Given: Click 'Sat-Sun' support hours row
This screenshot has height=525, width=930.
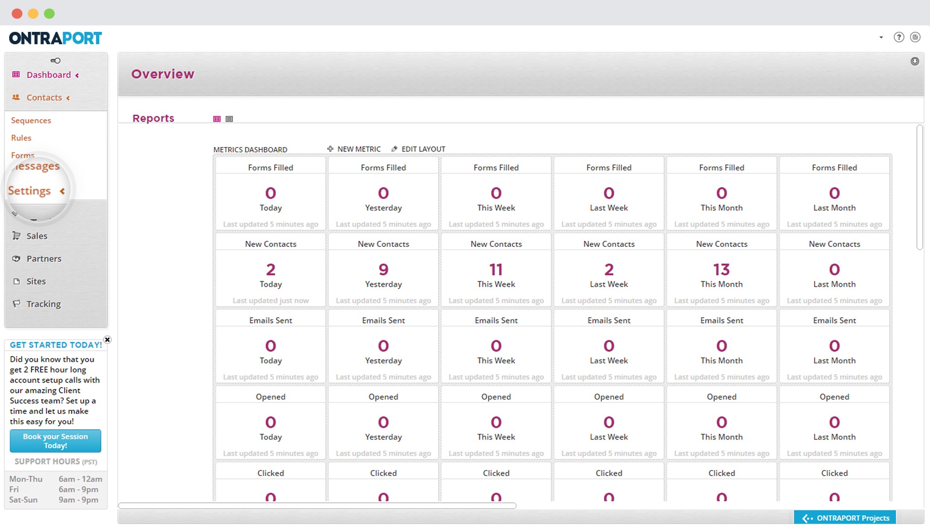Looking at the screenshot, I should click(54, 500).
